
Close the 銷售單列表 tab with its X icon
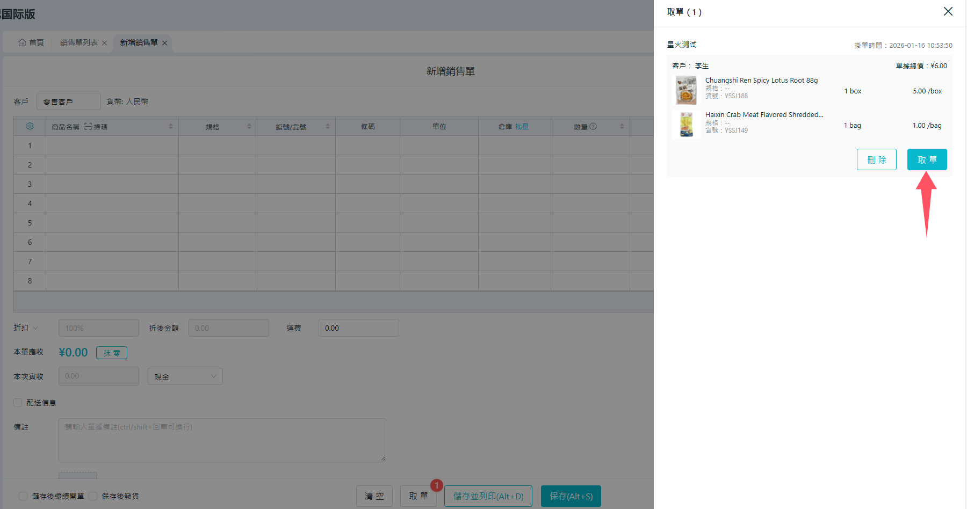click(x=105, y=43)
